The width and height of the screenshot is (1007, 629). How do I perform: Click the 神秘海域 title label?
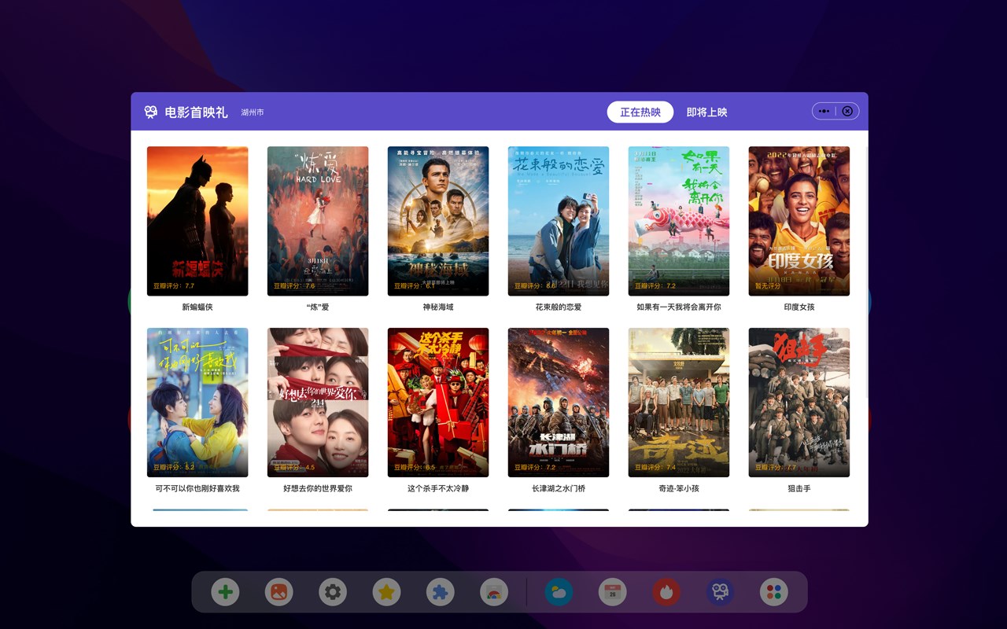(438, 307)
